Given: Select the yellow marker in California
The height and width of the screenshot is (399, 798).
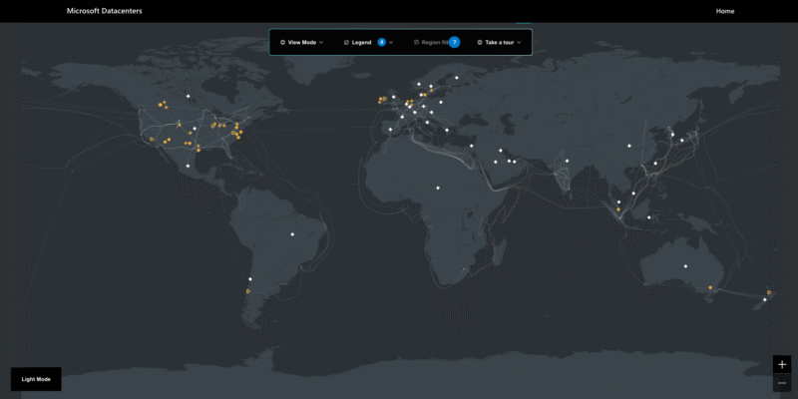Looking at the screenshot, I should pos(152,139).
